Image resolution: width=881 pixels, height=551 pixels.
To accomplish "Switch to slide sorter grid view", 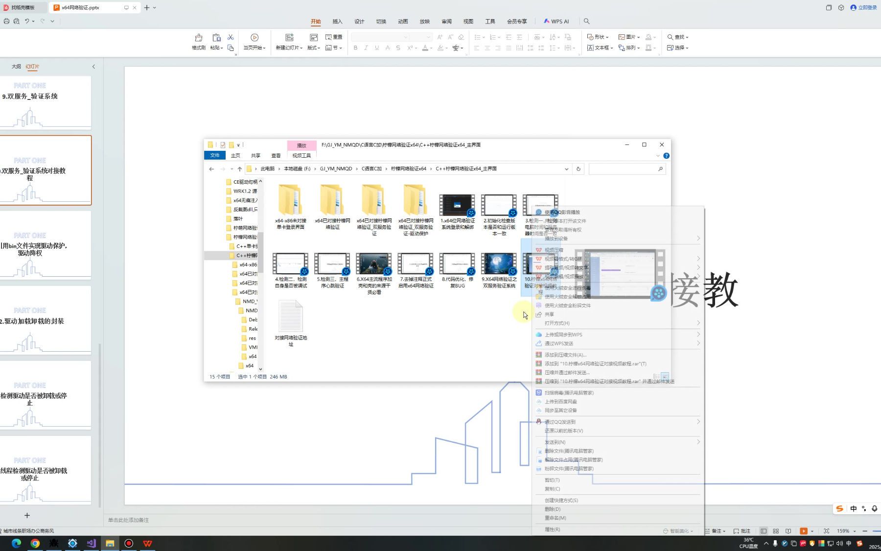I will [776, 531].
